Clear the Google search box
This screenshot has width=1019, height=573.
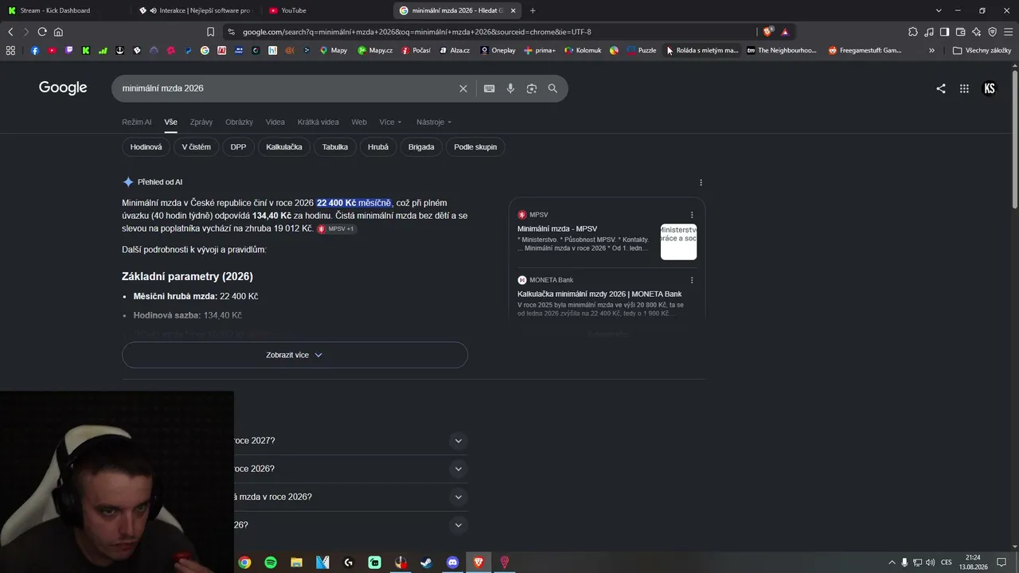pyautogui.click(x=463, y=88)
